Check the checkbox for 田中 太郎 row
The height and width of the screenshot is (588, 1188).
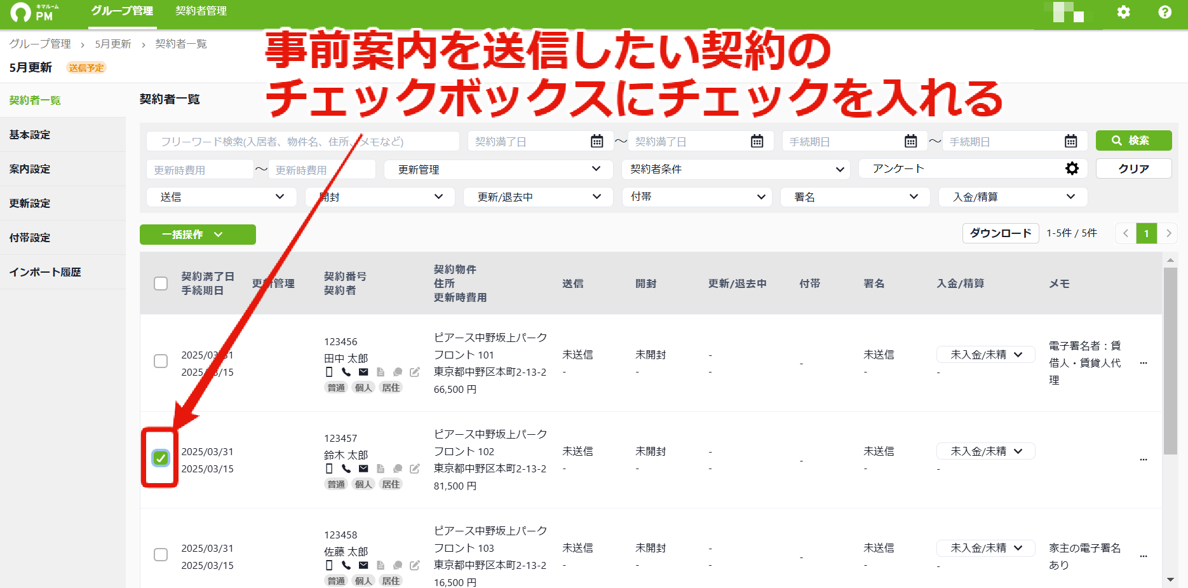point(161,361)
